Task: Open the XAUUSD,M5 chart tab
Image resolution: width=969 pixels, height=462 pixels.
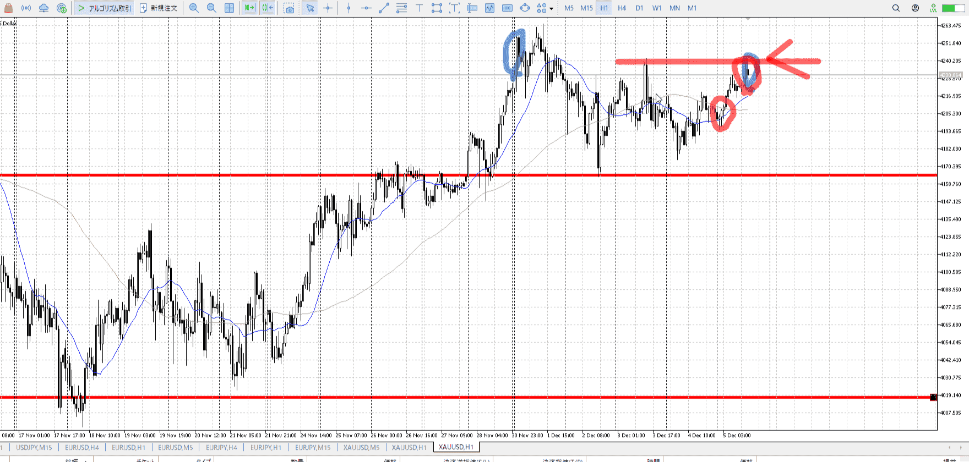Action: [361, 447]
